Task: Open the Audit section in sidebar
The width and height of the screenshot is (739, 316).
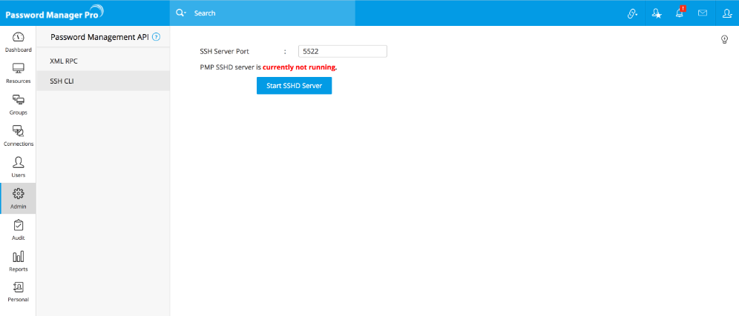Action: pos(18,230)
